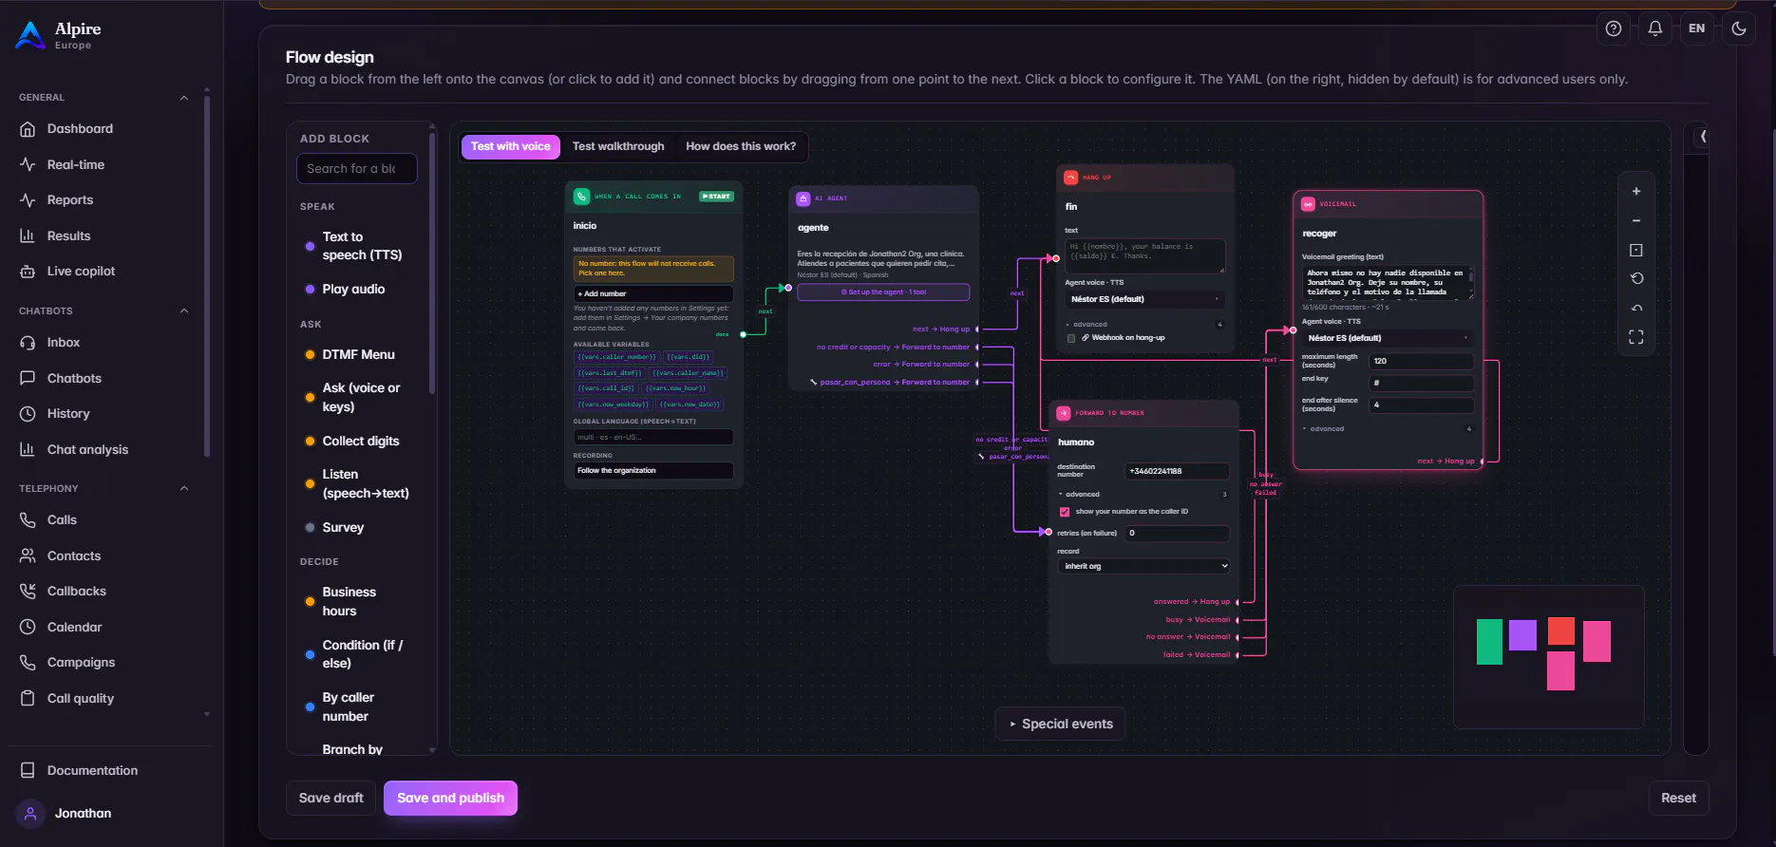Screen dimensions: 1776x847
Task: Switch language via EN button
Action: [1697, 28]
